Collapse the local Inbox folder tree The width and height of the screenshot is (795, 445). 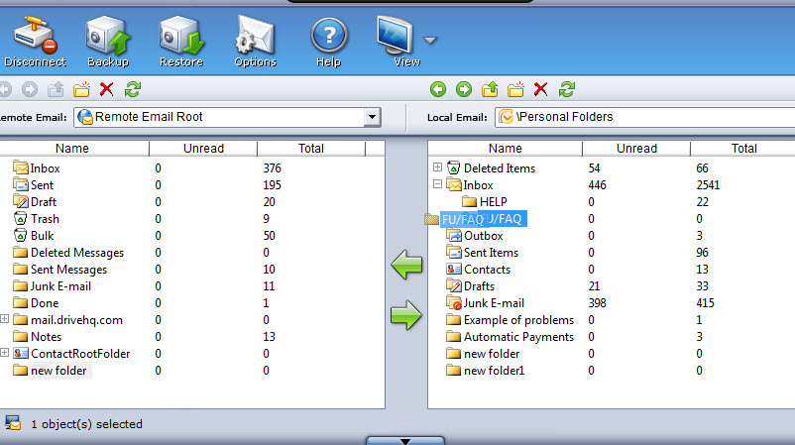[437, 185]
